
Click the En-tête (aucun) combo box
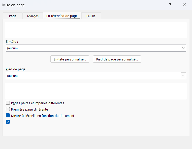[x=96, y=48]
